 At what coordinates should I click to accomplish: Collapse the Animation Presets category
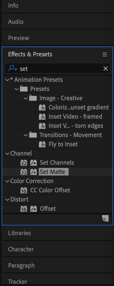(x=8, y=80)
